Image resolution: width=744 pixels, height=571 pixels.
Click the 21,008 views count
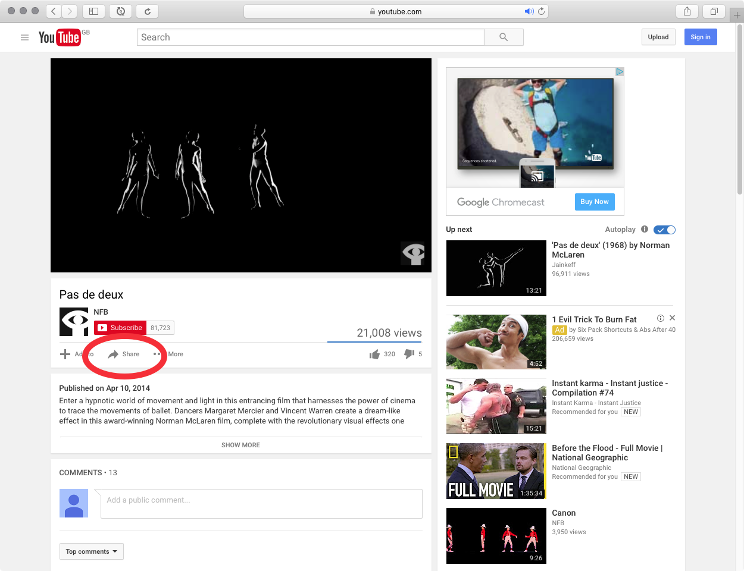(x=389, y=333)
